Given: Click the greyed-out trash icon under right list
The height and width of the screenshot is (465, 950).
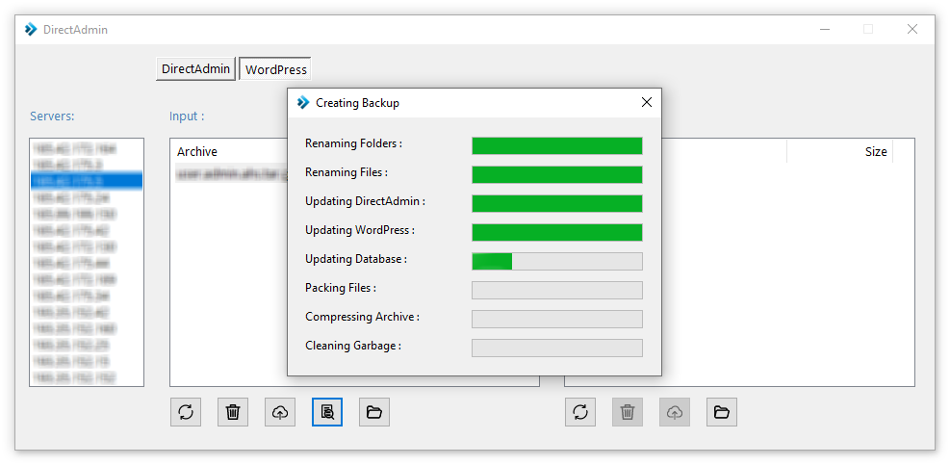Looking at the screenshot, I should point(628,412).
